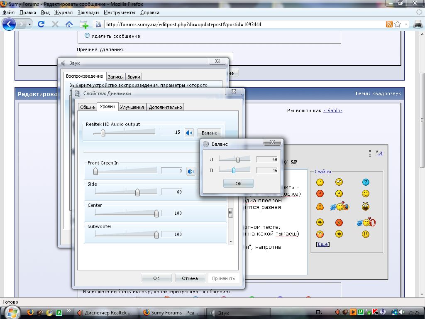425x319 pixels.
Task: Switch to the 'Улучшения' tab
Action: click(132, 107)
